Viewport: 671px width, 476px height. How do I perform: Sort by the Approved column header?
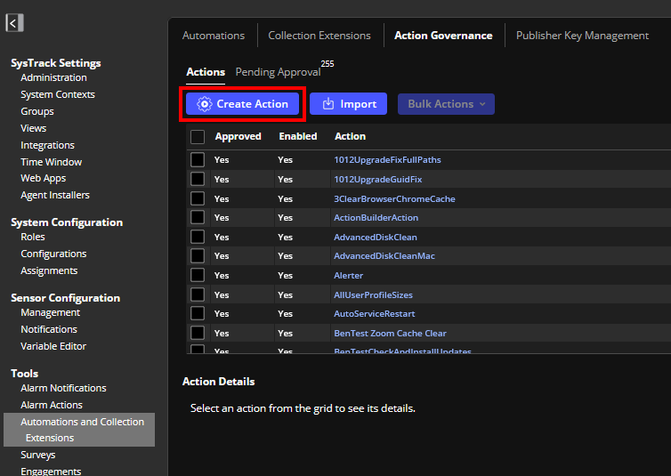(x=238, y=137)
